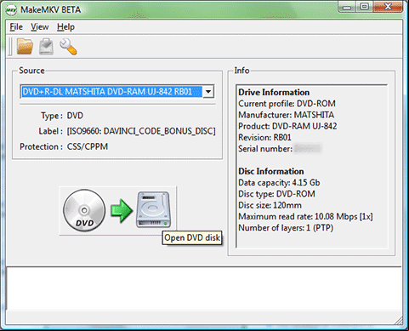Viewport: 409px width, 331px height.
Task: Open the View menu
Action: tap(40, 27)
